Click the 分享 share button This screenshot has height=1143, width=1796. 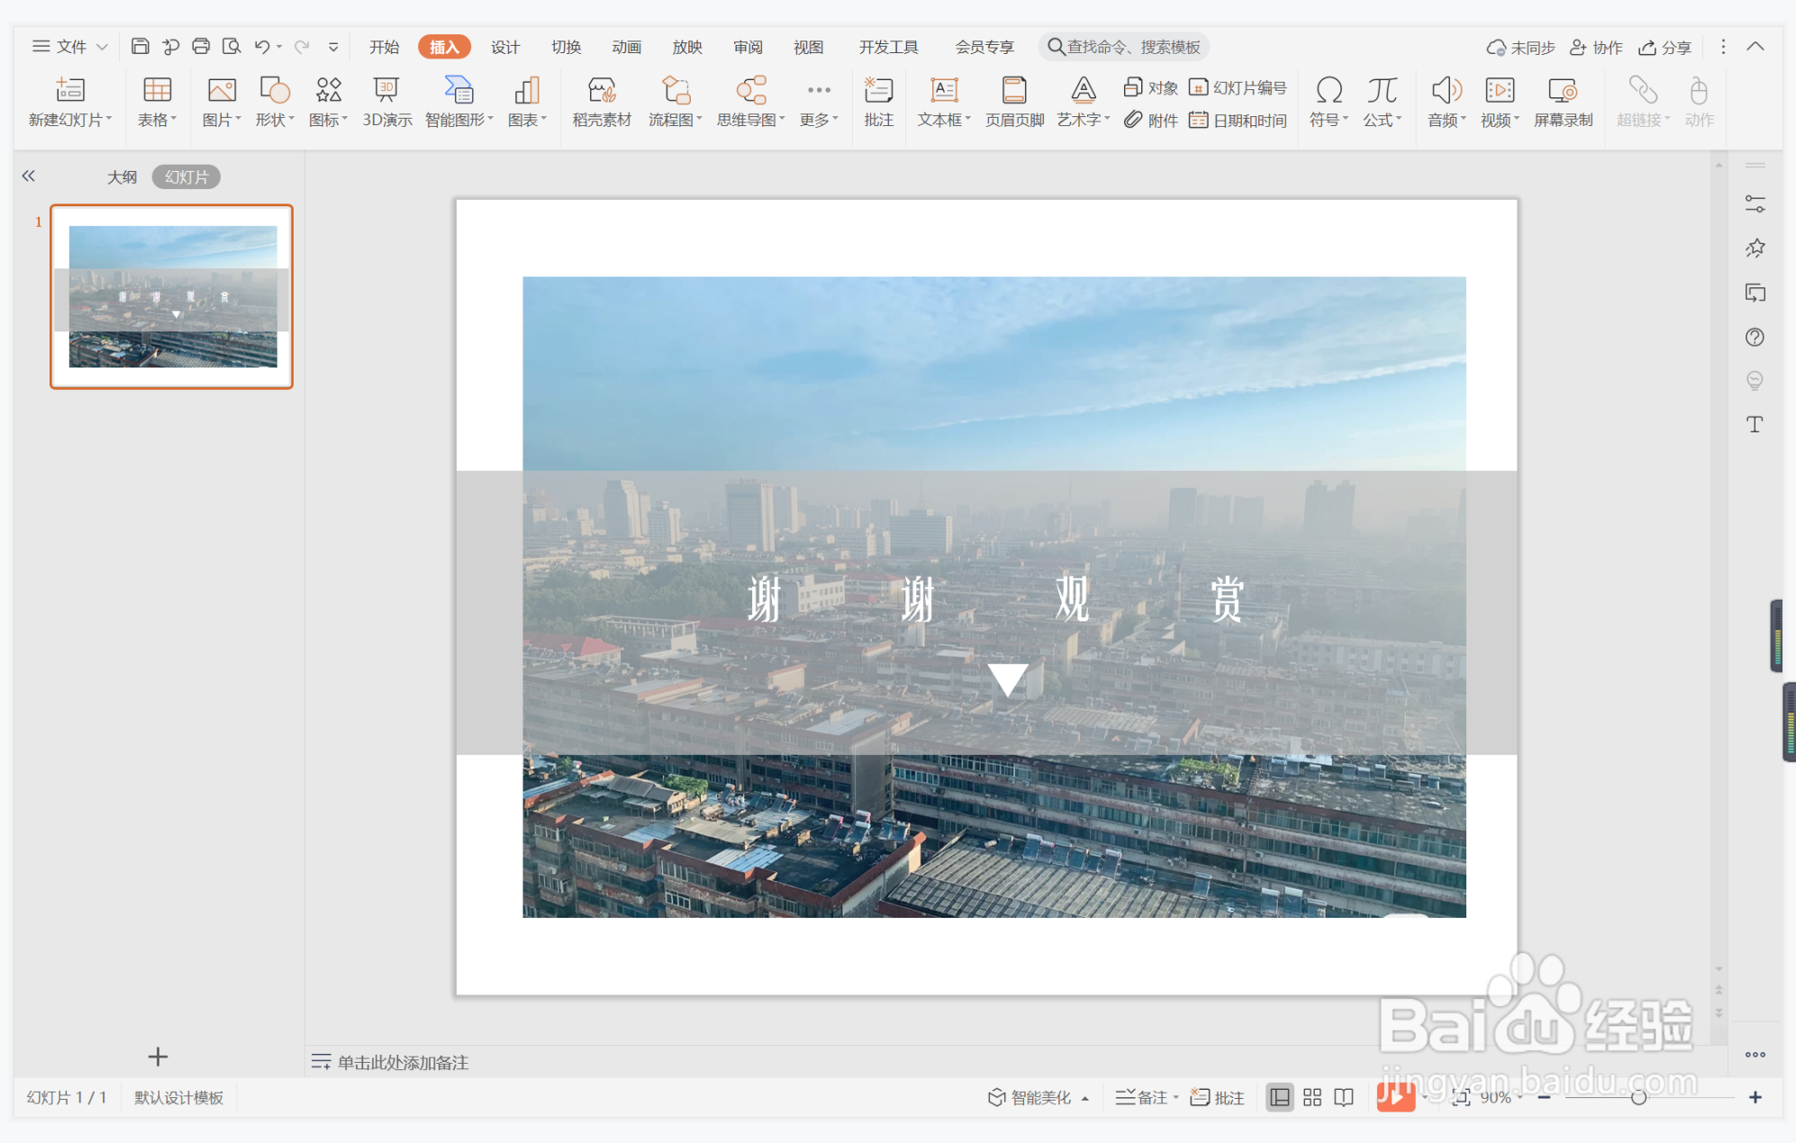(x=1664, y=47)
